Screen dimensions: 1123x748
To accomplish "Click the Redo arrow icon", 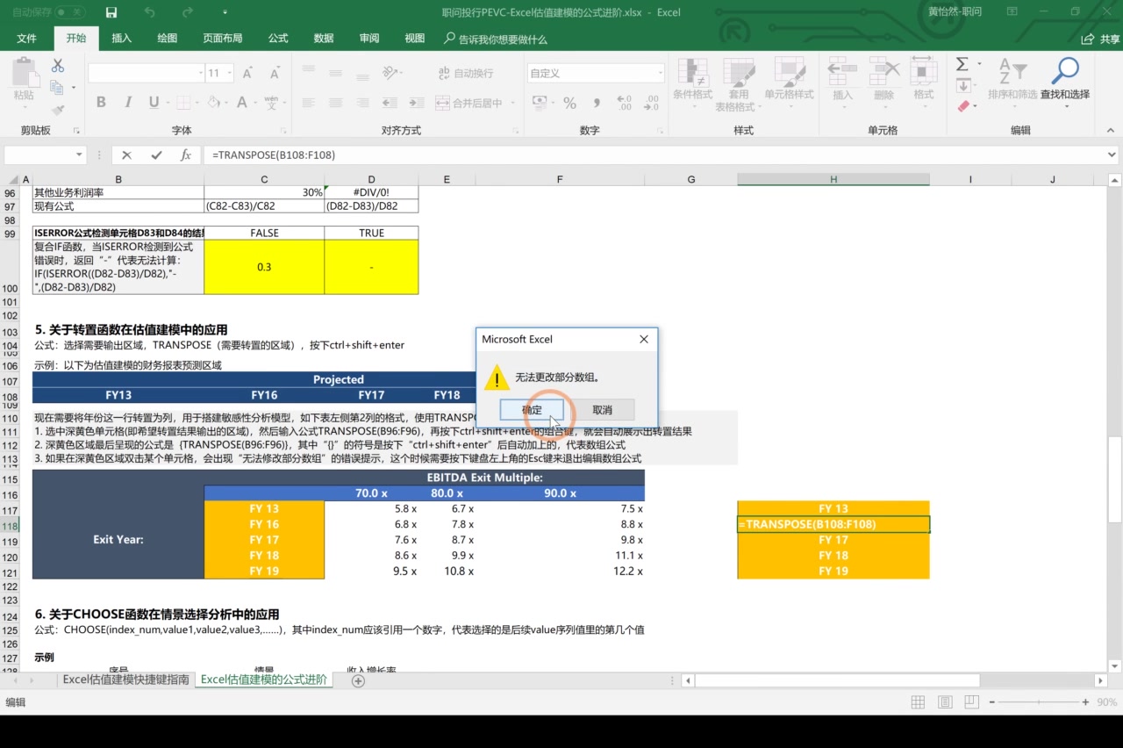I will 188,12.
